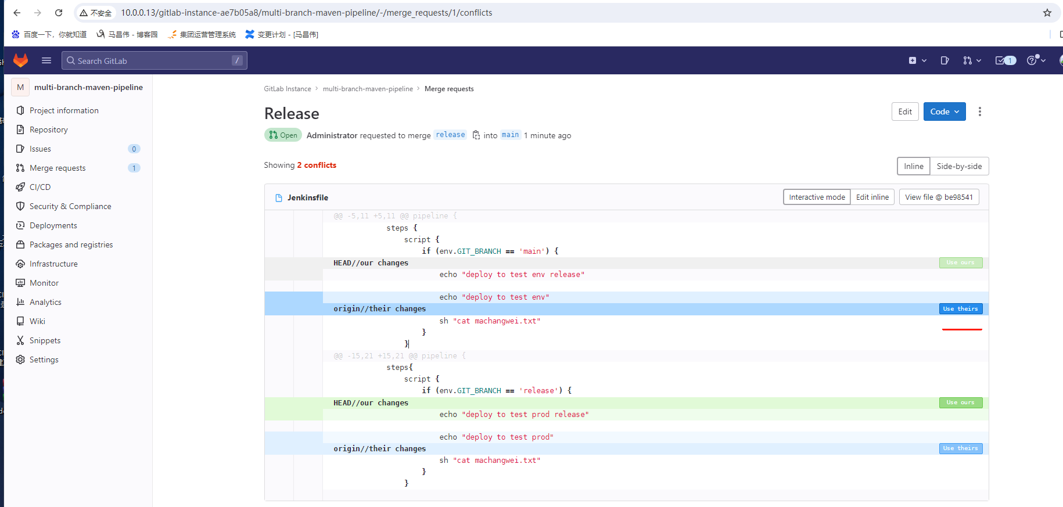Open the 集团运营管理系统 bookmark
1063x507 pixels.
click(x=202, y=34)
